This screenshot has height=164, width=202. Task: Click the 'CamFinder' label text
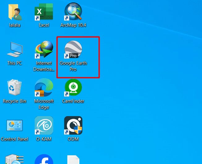tap(73, 101)
